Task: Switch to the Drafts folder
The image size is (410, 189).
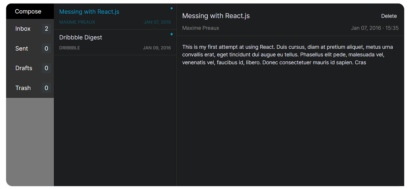Action: (x=24, y=68)
